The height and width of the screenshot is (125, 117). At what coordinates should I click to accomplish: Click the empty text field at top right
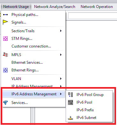92,16
